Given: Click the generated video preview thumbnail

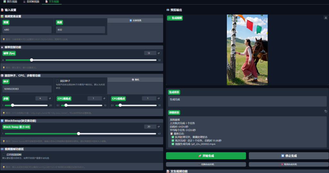Looking at the screenshot, I should point(247,50).
